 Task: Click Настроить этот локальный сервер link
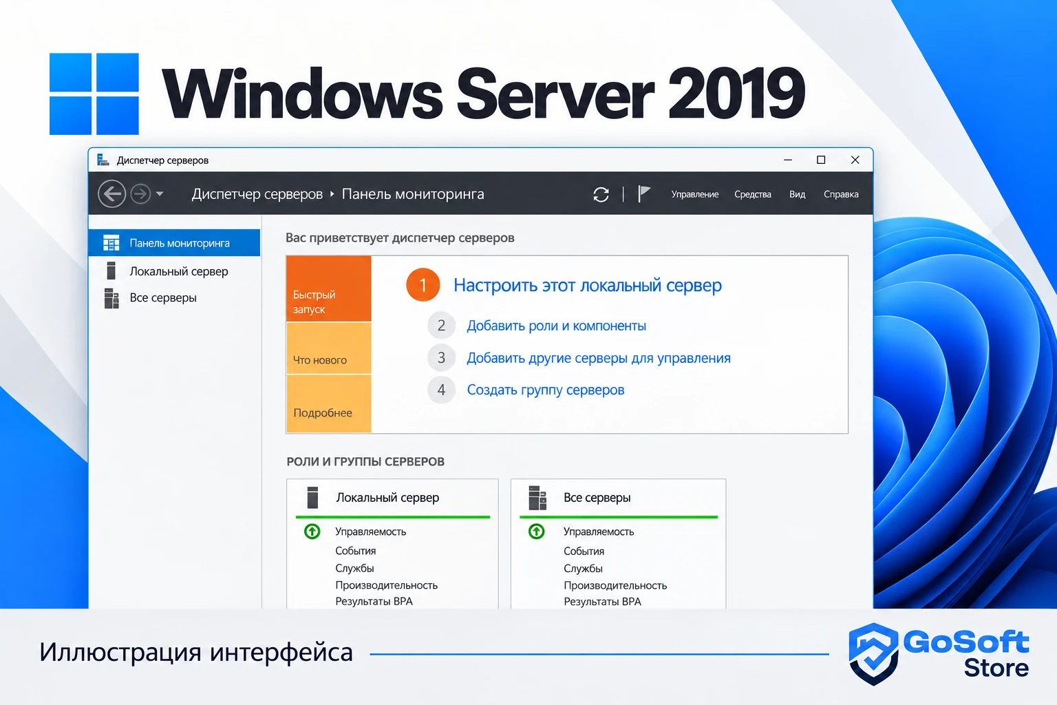(x=588, y=285)
